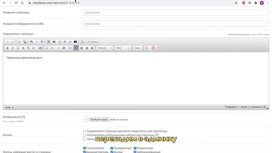Toggle strikethrough formatting

tap(23, 48)
